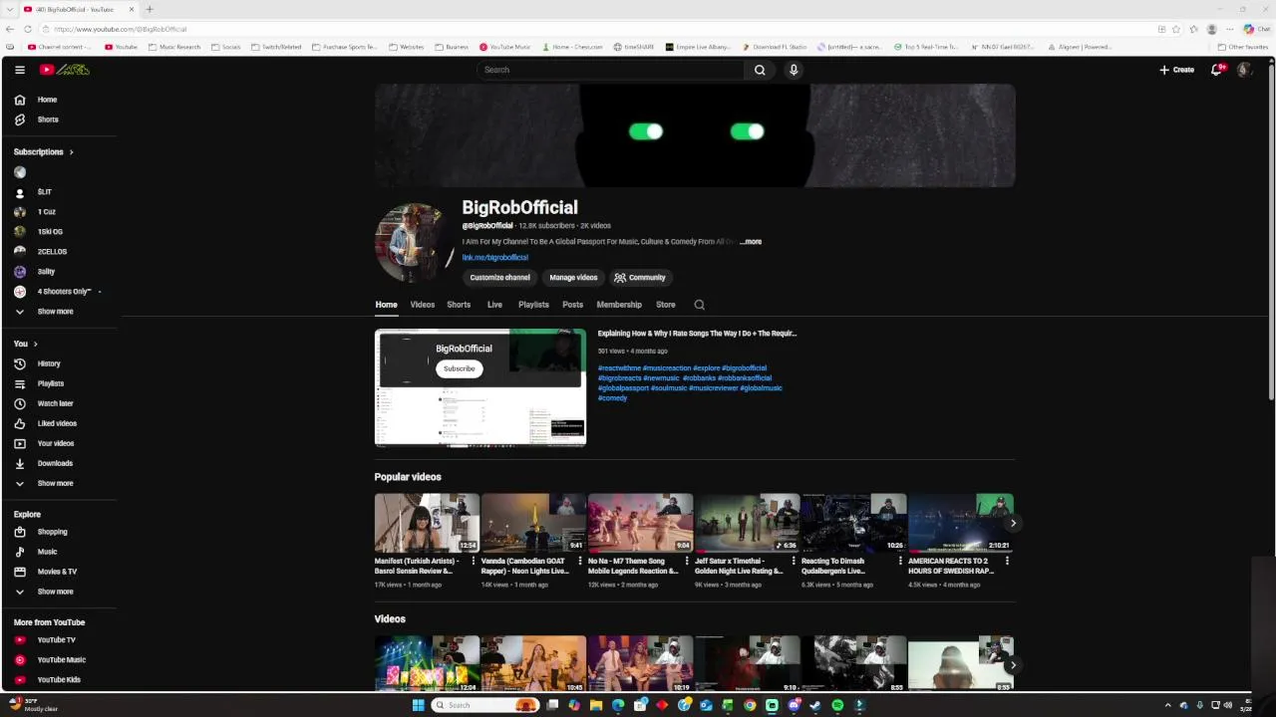Open the No Na - M7 Theme Song thumbnail
This screenshot has width=1276, height=717.
640,523
